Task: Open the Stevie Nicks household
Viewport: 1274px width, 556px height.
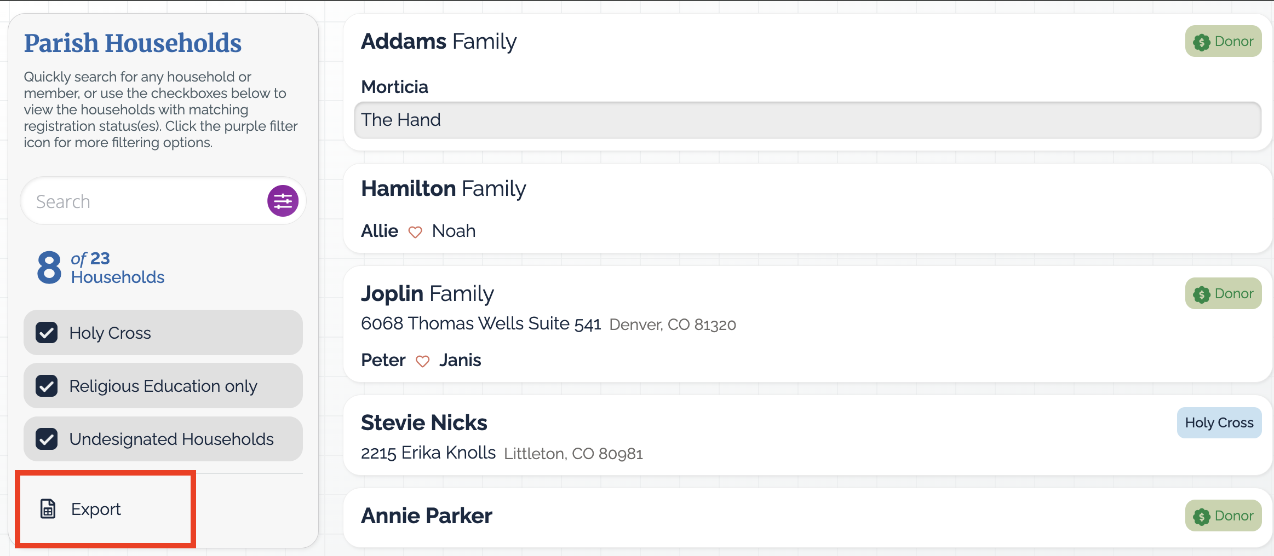Action: [x=807, y=436]
